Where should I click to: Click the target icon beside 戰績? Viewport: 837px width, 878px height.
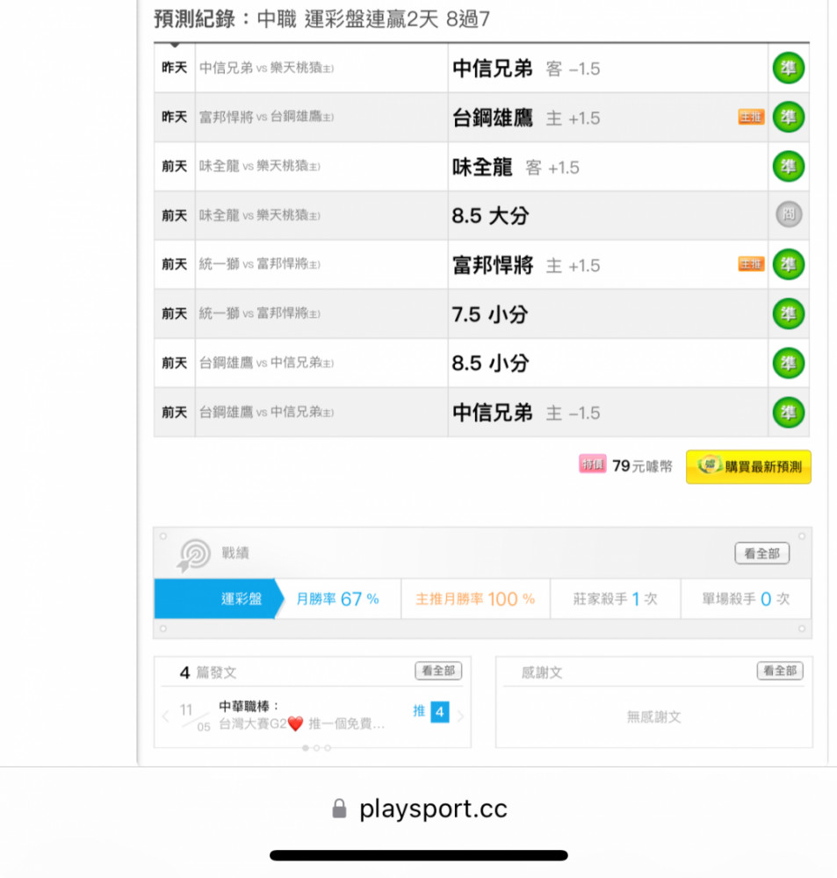tap(194, 555)
